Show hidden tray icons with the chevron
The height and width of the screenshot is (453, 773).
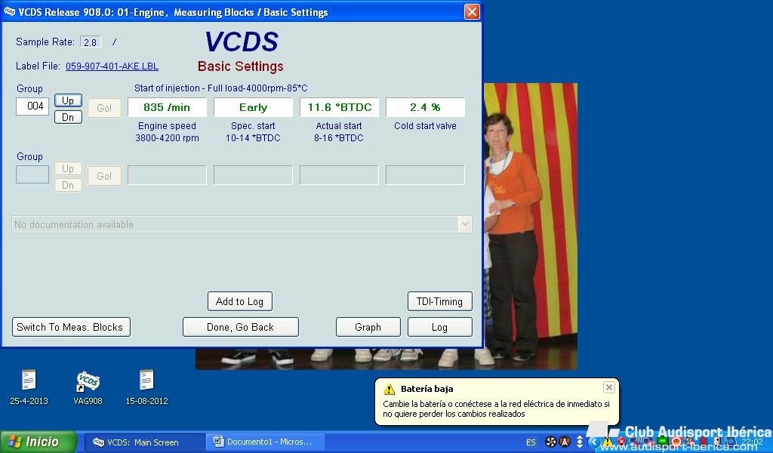tap(594, 442)
